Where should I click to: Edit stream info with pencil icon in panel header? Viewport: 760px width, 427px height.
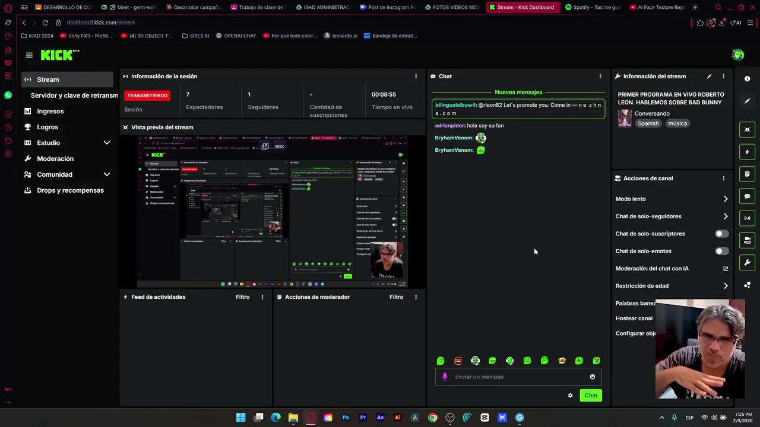(709, 76)
